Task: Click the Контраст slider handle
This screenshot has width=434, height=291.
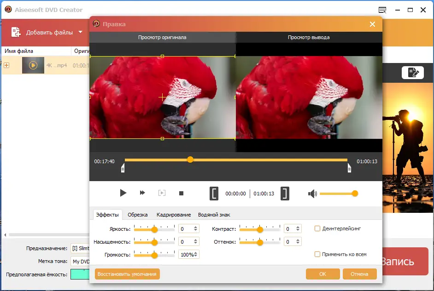Action: click(260, 229)
